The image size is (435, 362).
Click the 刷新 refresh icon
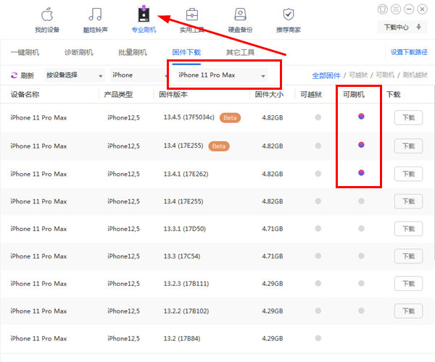click(15, 75)
